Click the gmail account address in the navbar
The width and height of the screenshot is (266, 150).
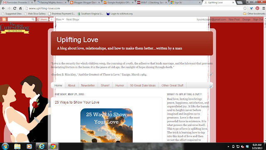point(212,20)
